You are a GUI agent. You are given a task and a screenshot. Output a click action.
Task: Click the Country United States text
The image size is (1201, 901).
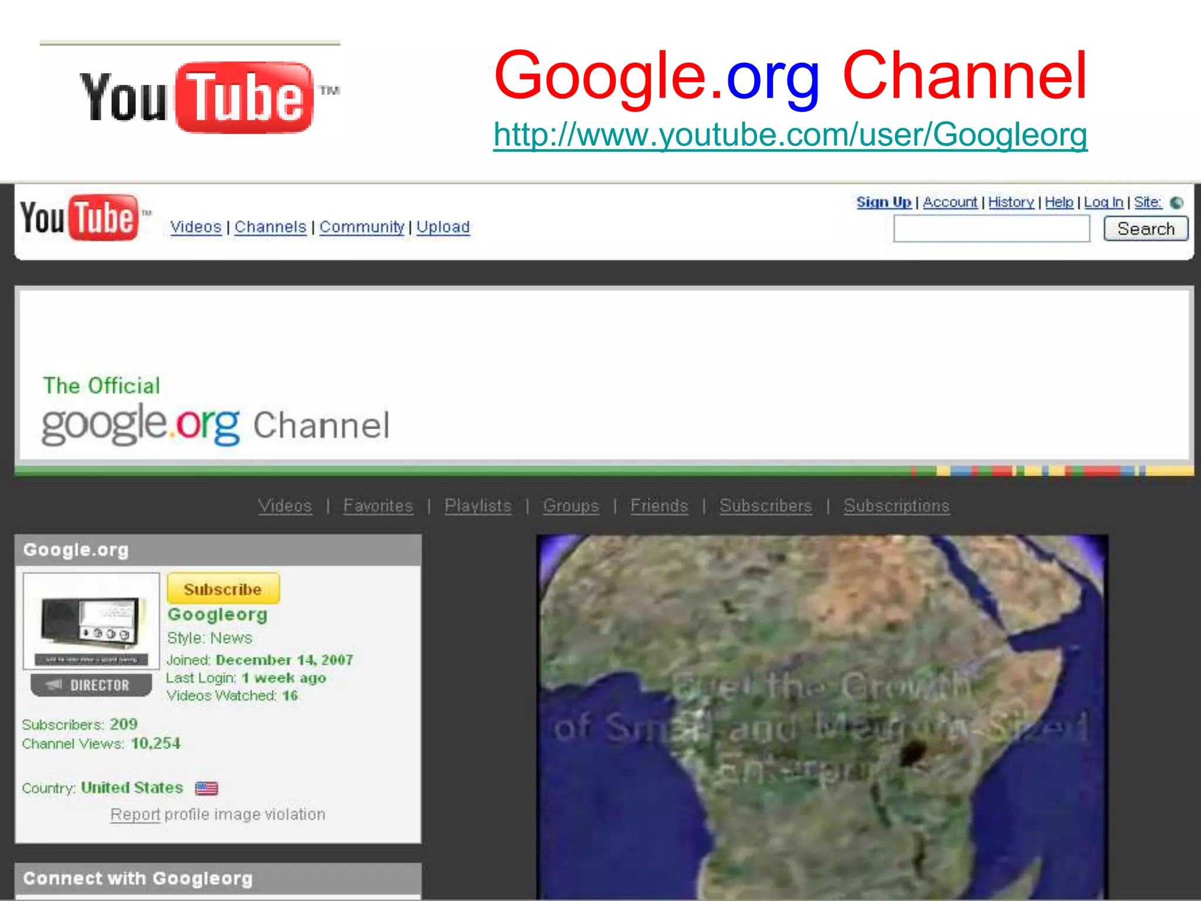(x=103, y=788)
